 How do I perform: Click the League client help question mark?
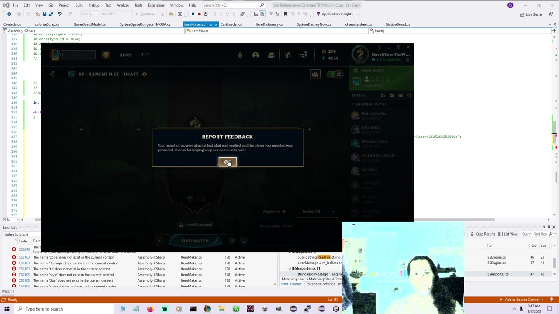[x=379, y=47]
